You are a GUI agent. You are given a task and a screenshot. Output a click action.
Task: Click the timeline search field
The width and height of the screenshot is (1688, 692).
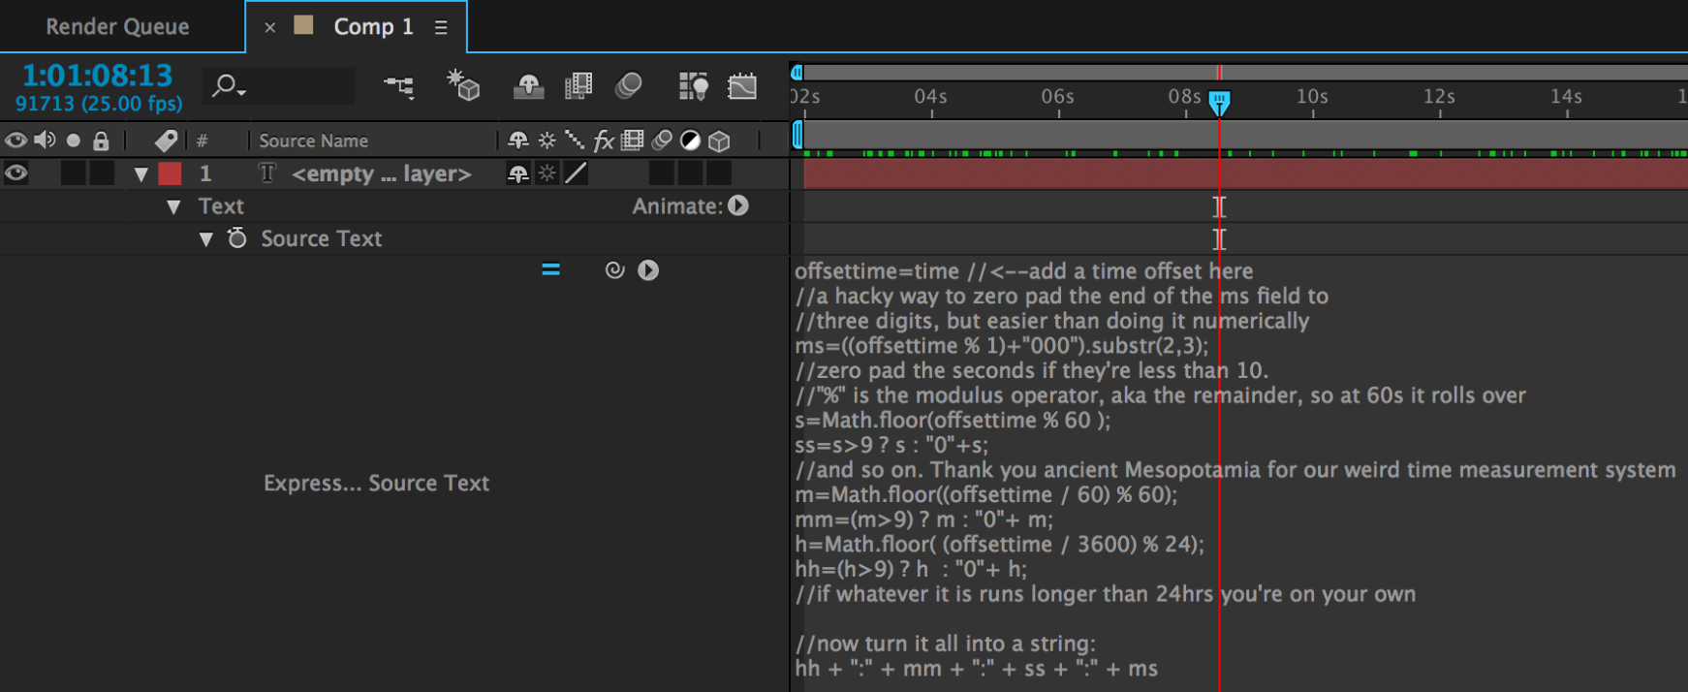(291, 86)
